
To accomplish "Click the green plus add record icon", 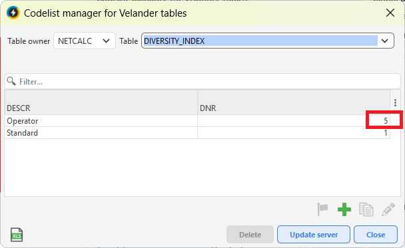I will pyautogui.click(x=344, y=209).
